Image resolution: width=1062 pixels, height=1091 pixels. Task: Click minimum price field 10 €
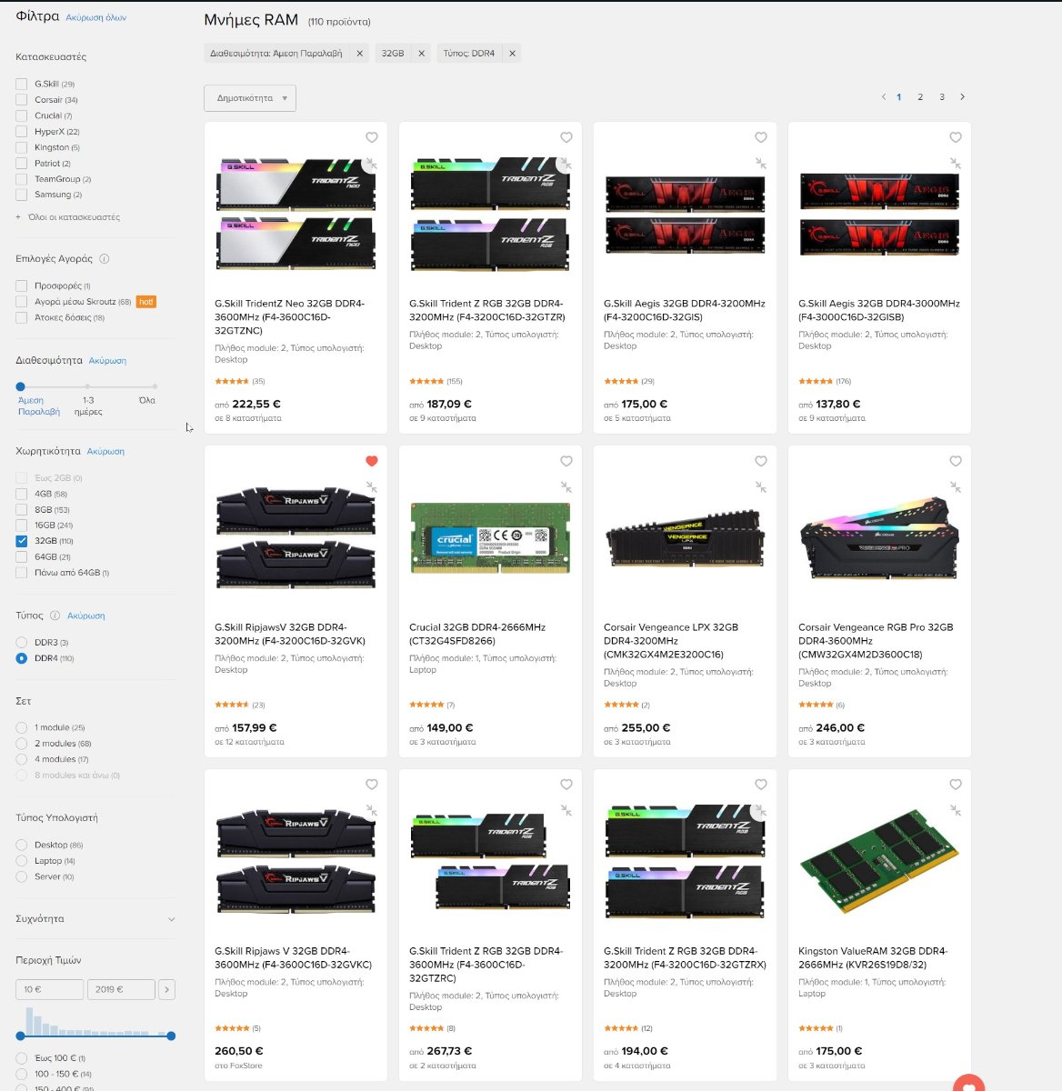[50, 989]
